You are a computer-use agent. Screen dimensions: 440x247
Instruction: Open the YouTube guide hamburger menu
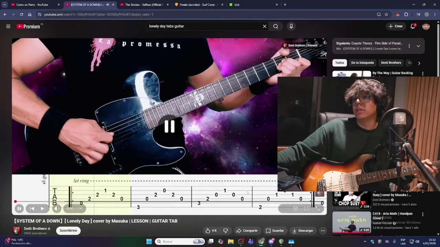click(x=8, y=26)
